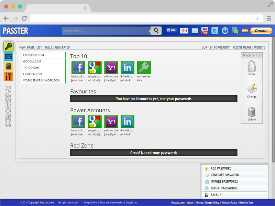Switch to DASH view

[x=30, y=47]
